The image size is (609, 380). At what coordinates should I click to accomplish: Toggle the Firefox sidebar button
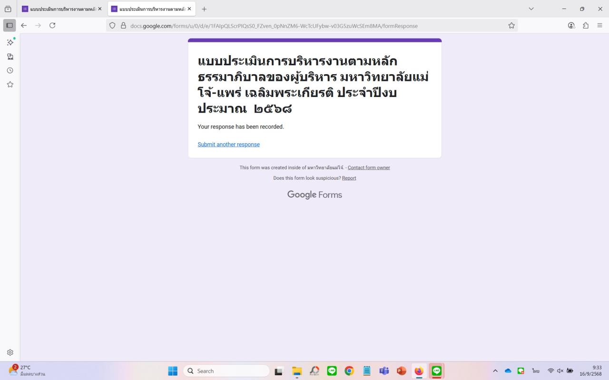click(x=10, y=26)
